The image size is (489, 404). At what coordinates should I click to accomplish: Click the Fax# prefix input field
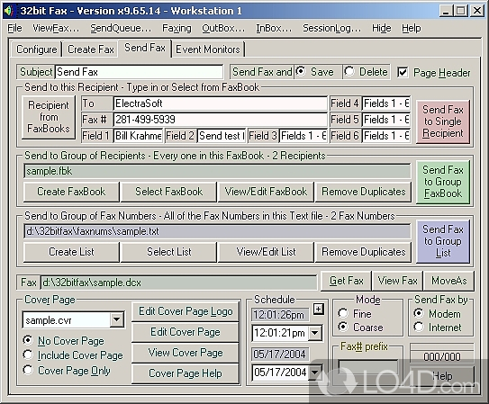(x=368, y=367)
